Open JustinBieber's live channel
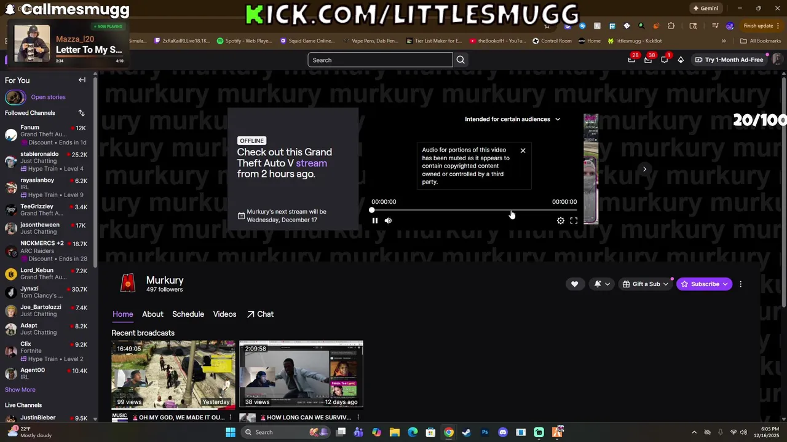 [47, 419]
